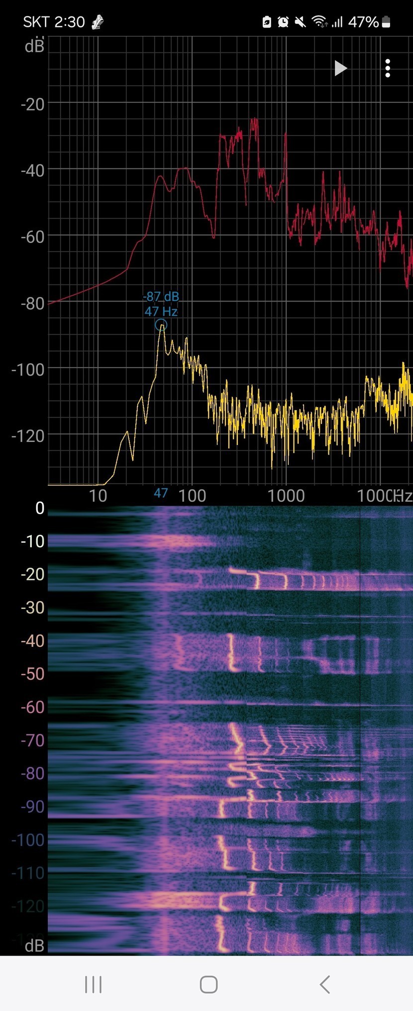Screen dimensions: 413x1011
Task: Tap the -60 label on spectrum dB axis
Action: (x=32, y=237)
